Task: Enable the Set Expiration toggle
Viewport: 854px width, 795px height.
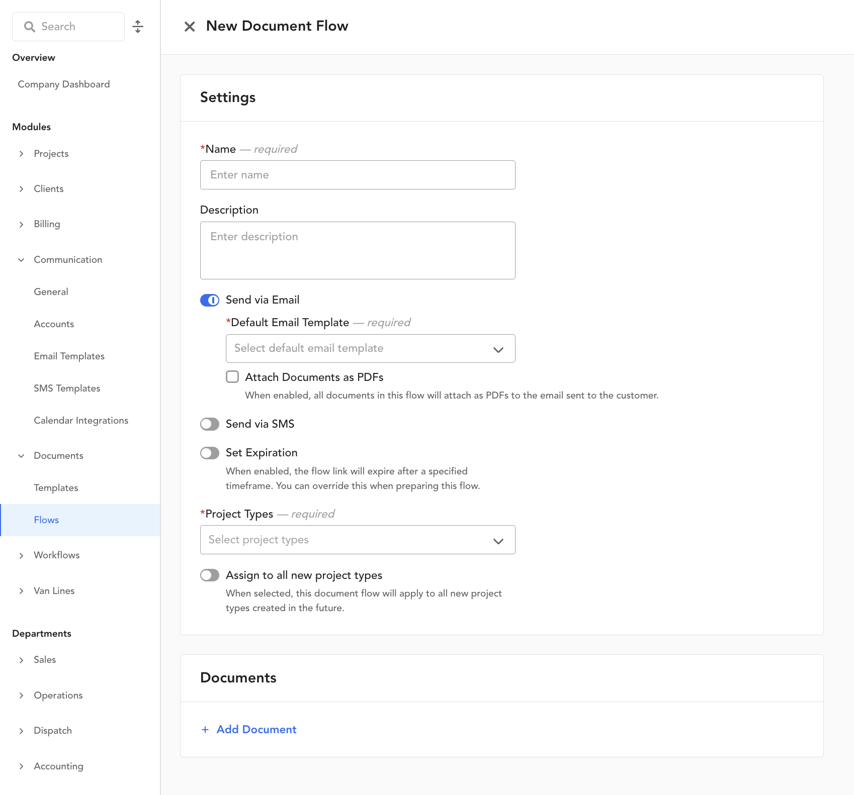Action: 210,453
